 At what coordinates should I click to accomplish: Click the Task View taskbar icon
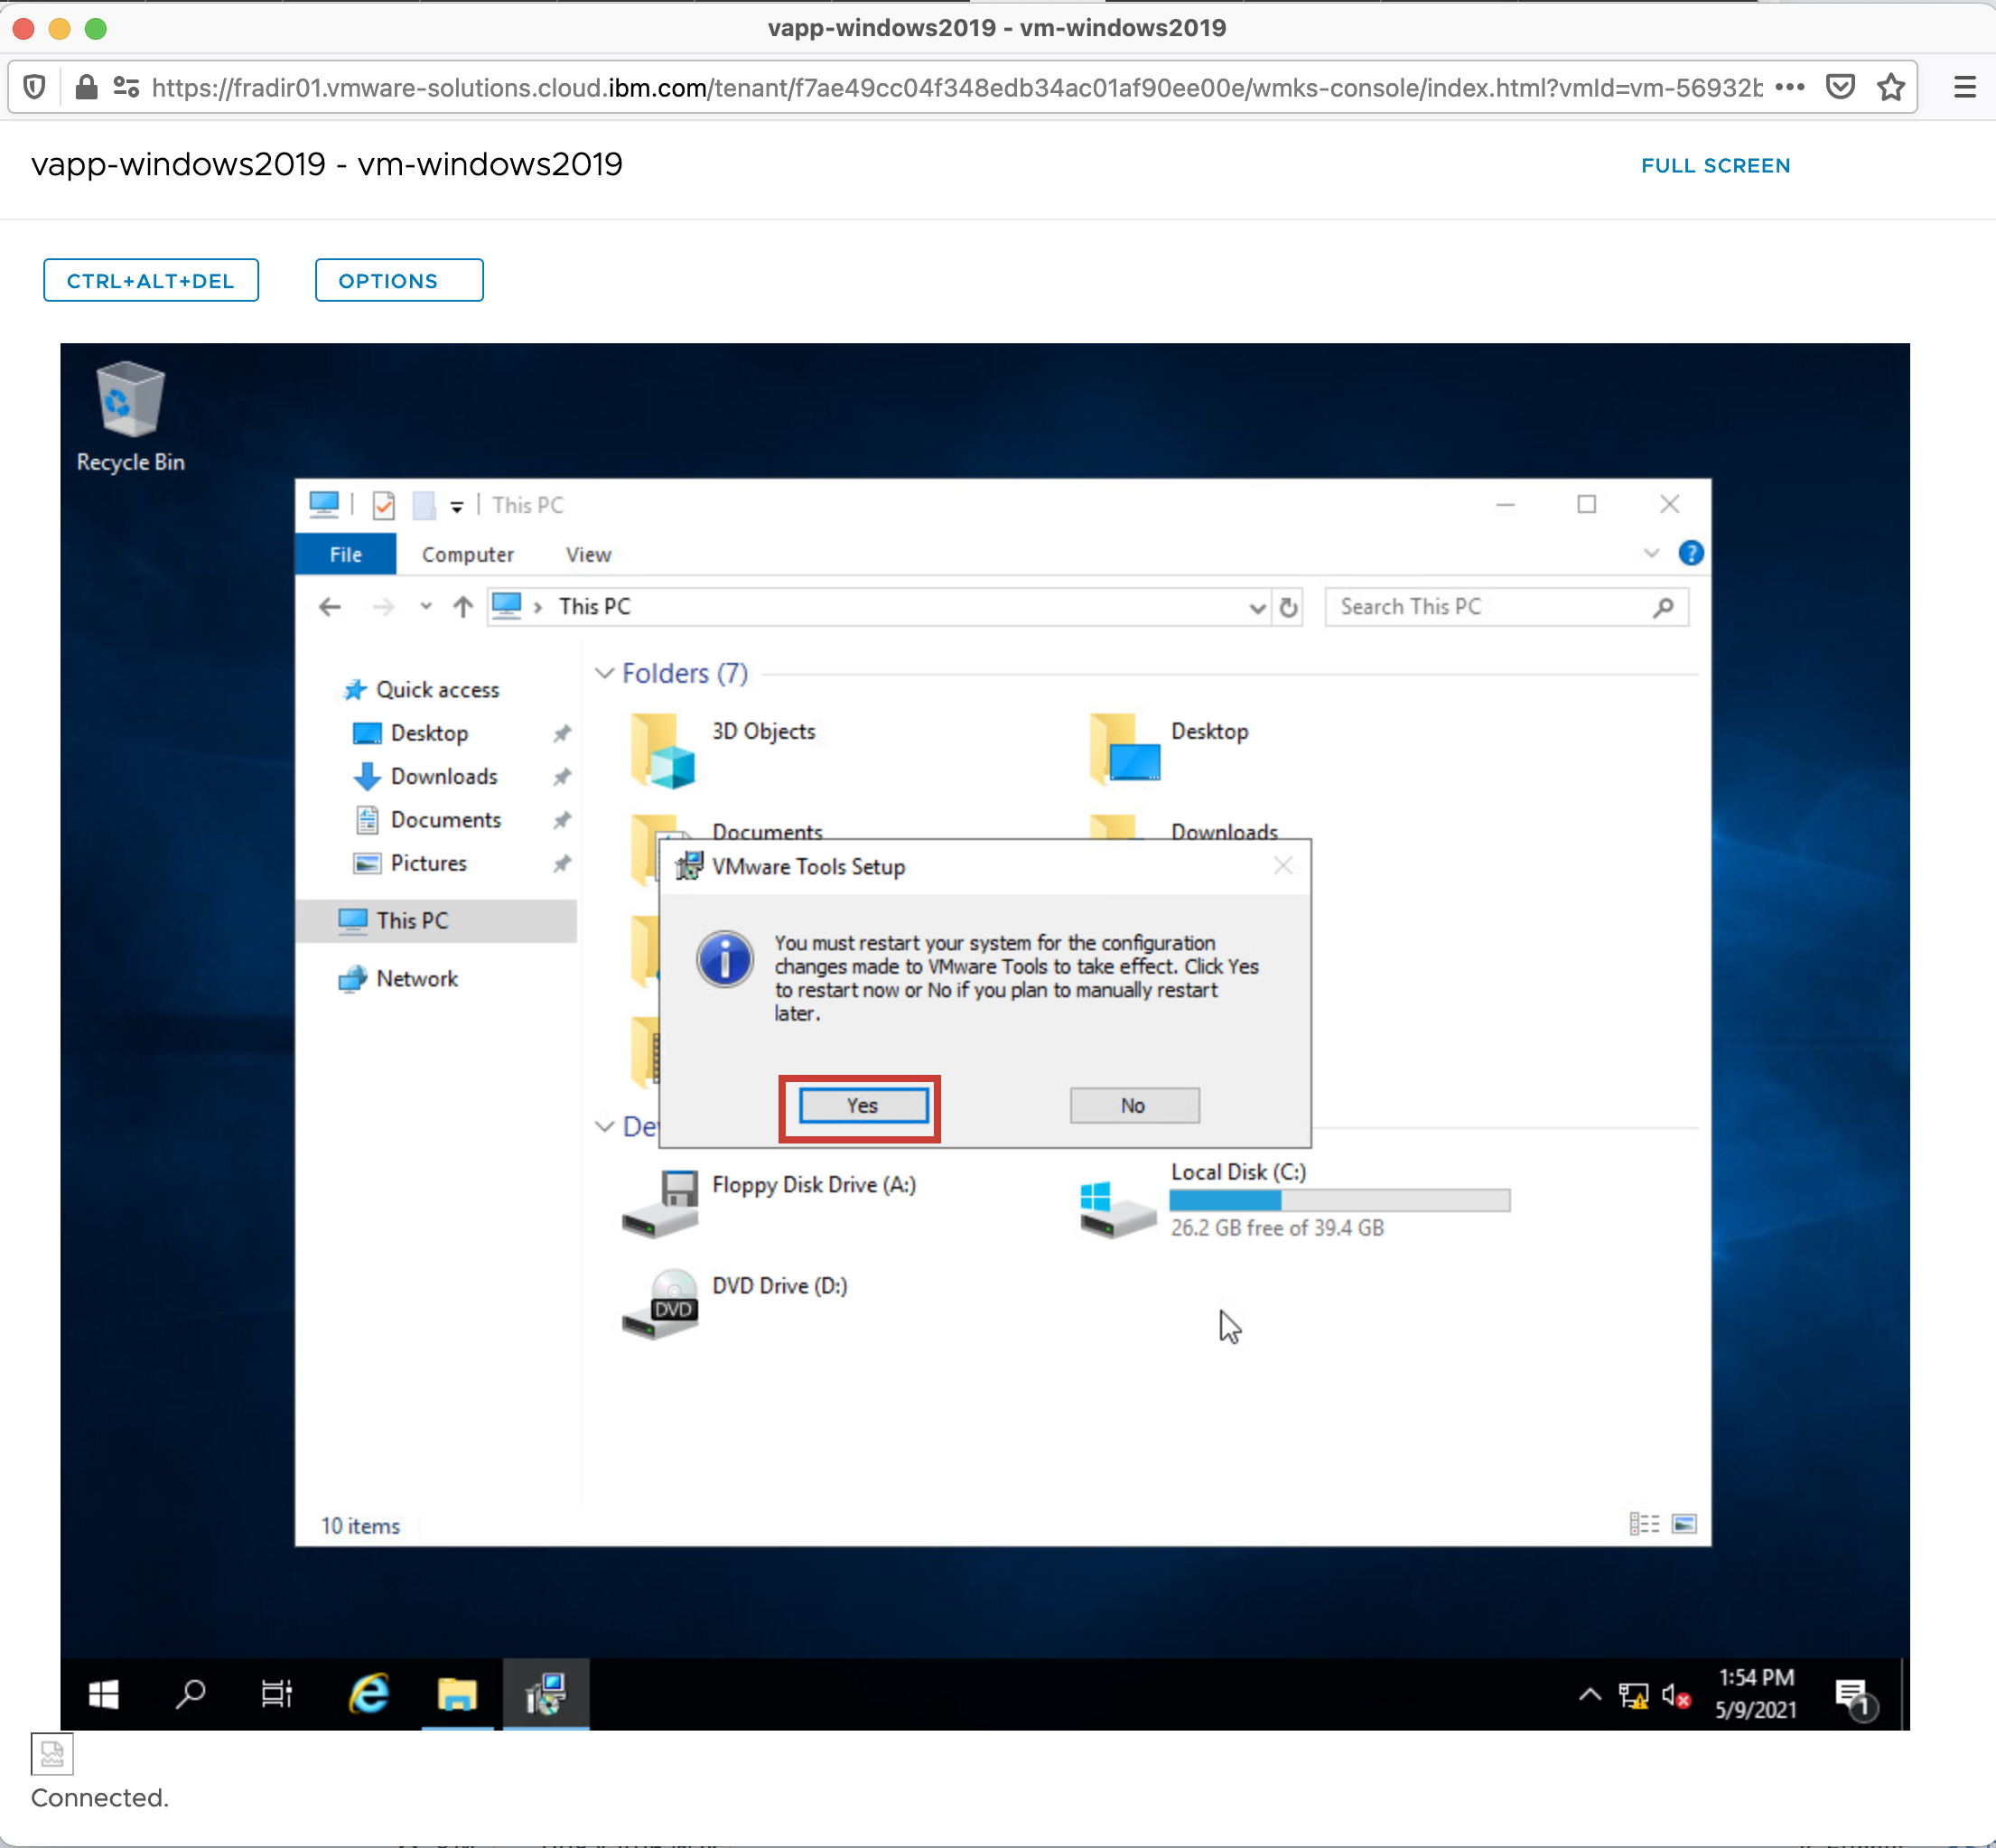coord(277,1694)
